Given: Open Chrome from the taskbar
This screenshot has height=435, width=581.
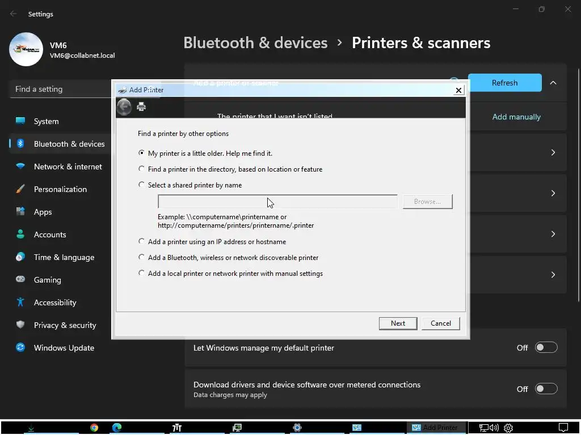Looking at the screenshot, I should [94, 428].
